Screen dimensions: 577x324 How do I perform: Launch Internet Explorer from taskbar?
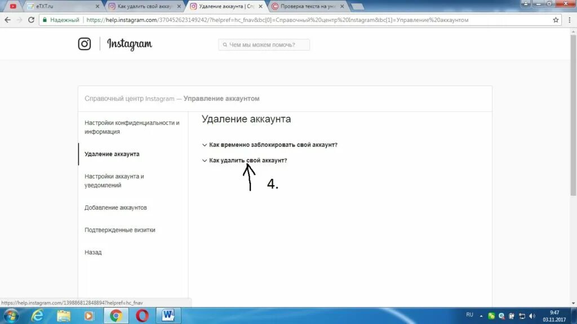point(37,316)
